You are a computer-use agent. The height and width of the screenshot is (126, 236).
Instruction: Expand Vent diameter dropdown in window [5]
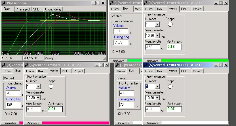point(157,98)
